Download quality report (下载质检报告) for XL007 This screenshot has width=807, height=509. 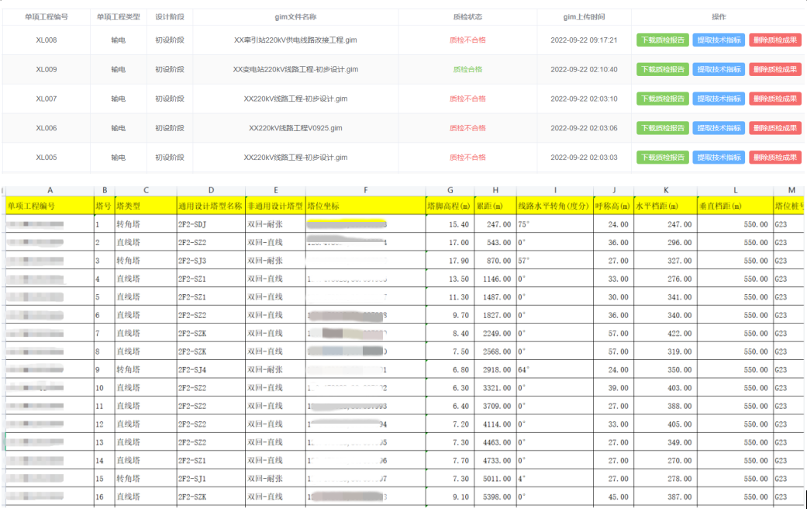(662, 99)
